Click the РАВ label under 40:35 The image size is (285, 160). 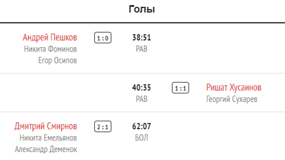click(x=142, y=99)
